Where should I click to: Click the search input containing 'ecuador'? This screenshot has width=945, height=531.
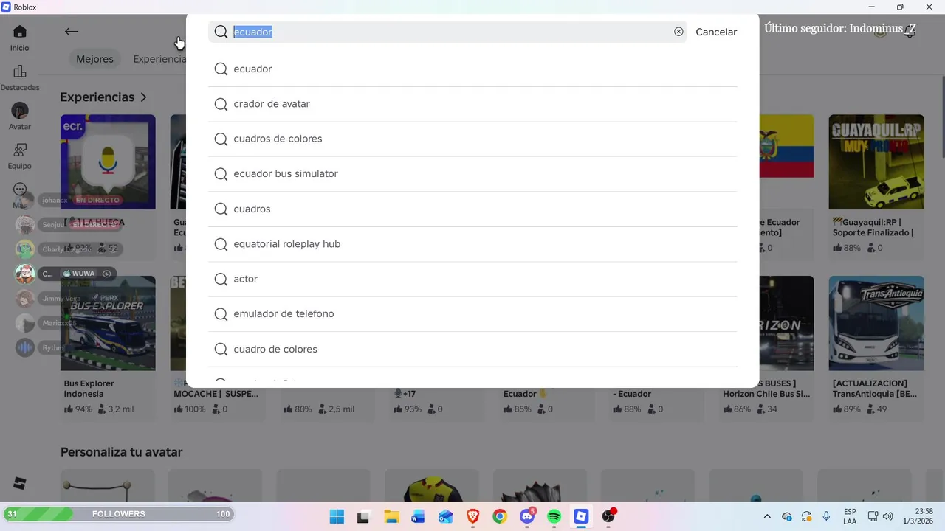point(447,32)
